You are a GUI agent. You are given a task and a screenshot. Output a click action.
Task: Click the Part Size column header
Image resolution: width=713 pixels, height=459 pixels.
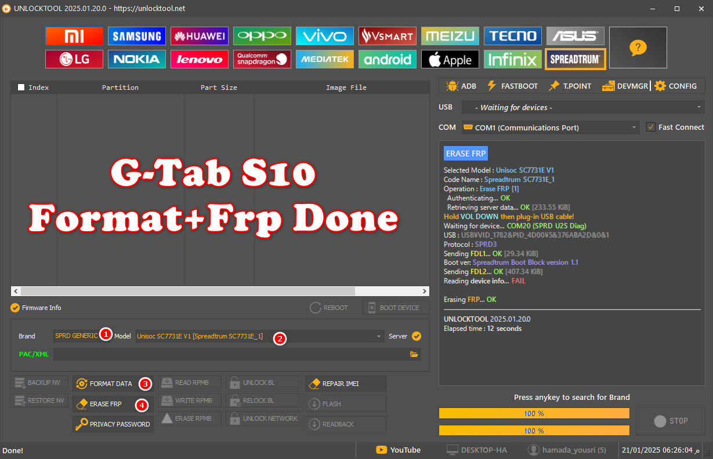(219, 88)
